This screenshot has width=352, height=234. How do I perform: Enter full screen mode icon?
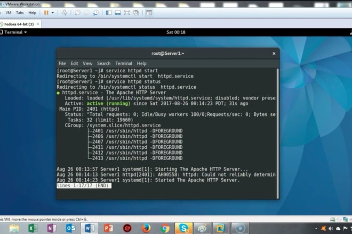point(127,13)
